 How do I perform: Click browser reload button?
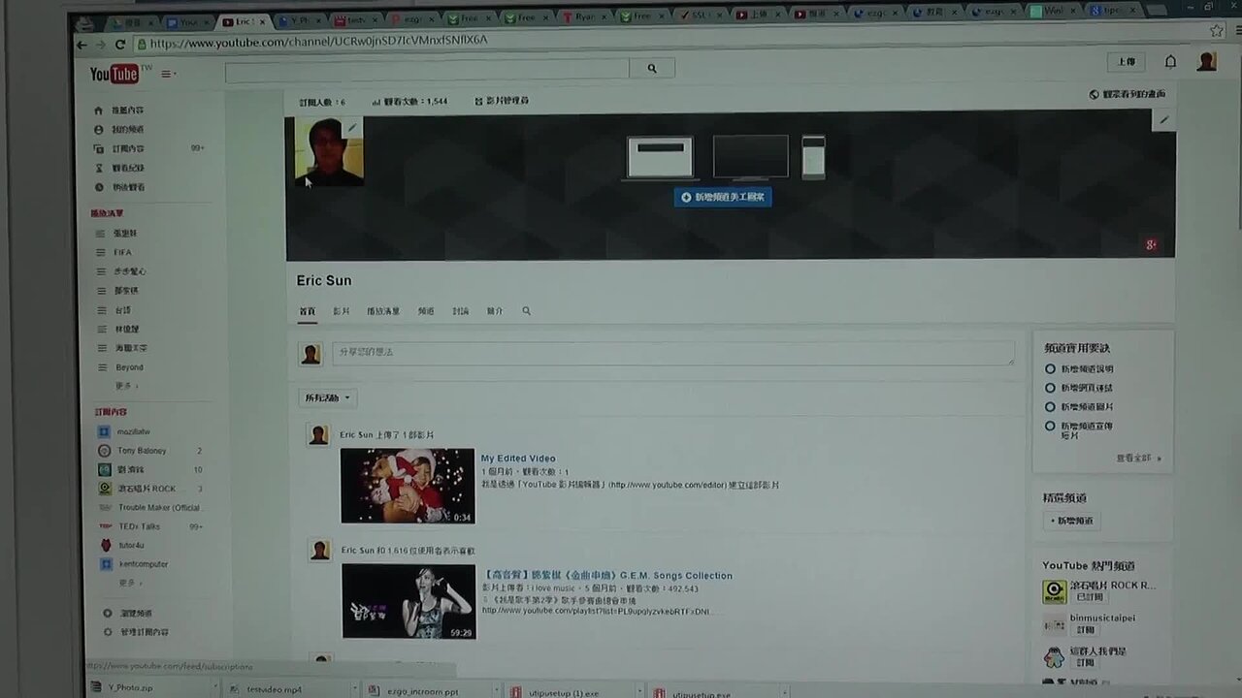tap(120, 45)
